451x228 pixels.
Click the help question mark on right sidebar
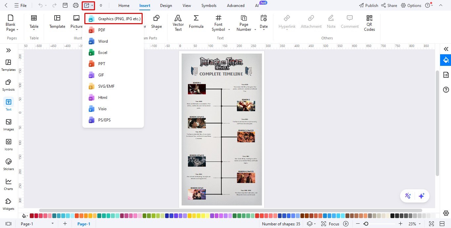tap(446, 90)
